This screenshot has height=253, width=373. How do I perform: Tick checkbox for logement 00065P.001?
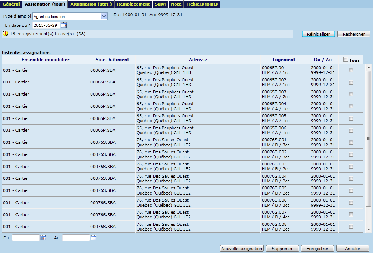click(351, 70)
